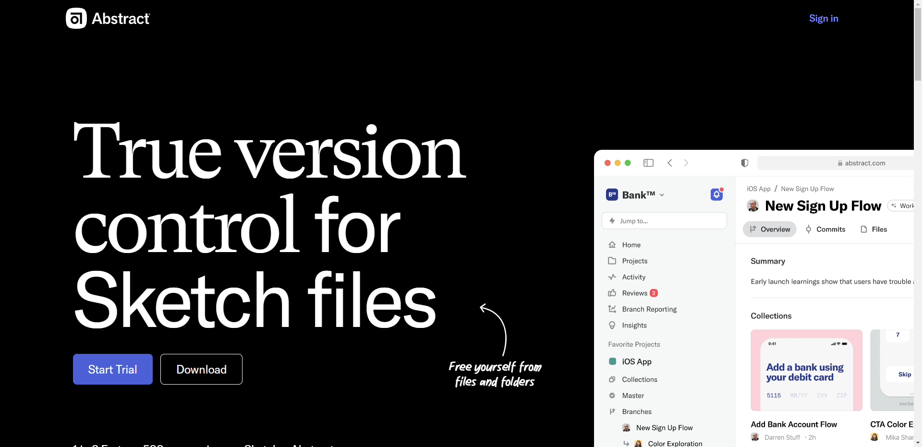Open Add Bank Account Flow collection thumbnail

[x=807, y=370]
